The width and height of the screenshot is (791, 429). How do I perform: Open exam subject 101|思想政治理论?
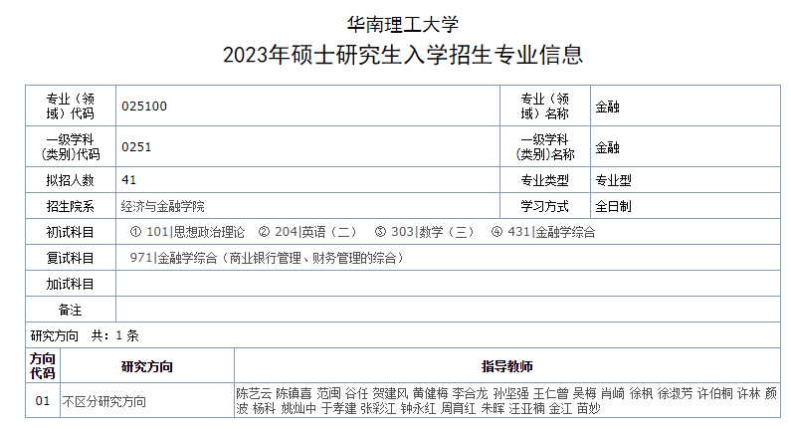pos(195,232)
